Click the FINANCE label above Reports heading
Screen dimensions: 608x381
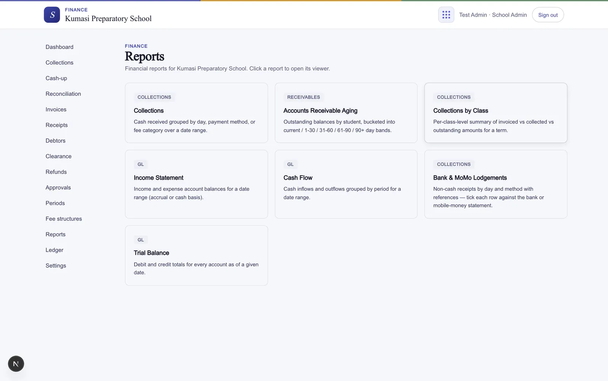[136, 46]
